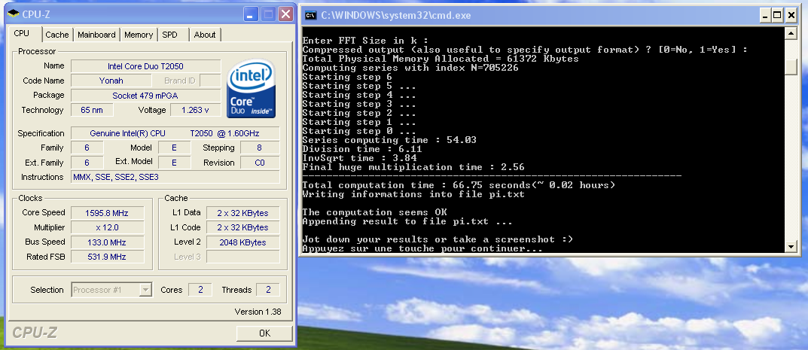Click the Multiplier value x 12.0
This screenshot has width=808, height=350.
(107, 227)
